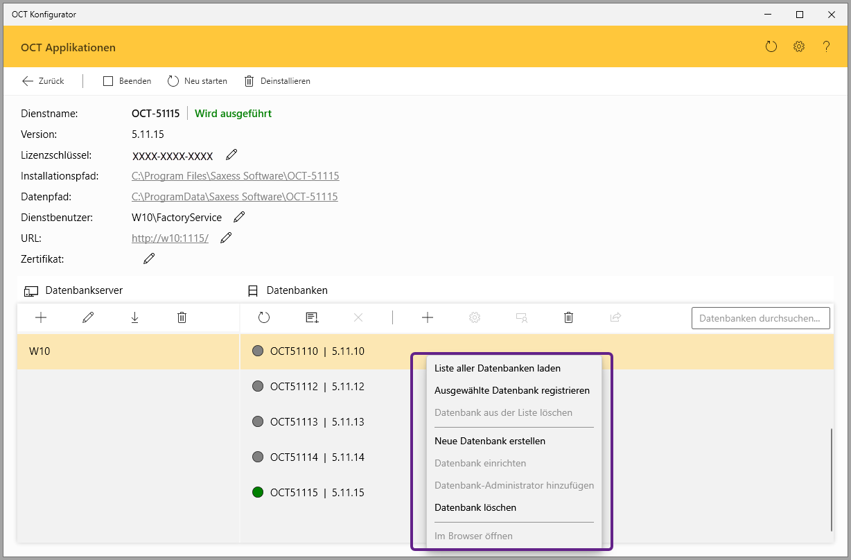The height and width of the screenshot is (560, 851).
Task: Choose 'Liste aller Datenbanken laden' menu entry
Action: click(x=498, y=368)
